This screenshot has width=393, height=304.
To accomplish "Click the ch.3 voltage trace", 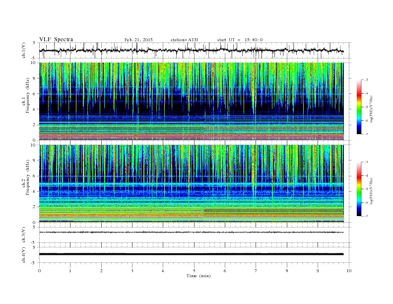I will point(191,232).
